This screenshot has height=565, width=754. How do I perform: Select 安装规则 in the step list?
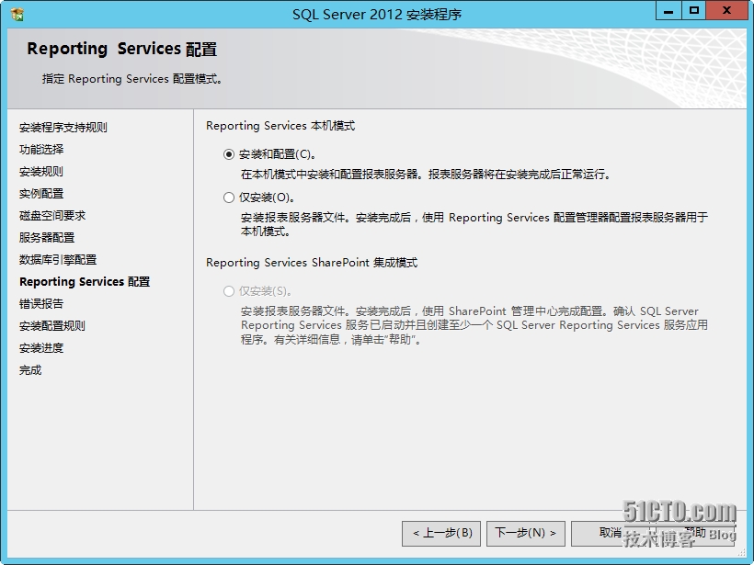click(41, 172)
